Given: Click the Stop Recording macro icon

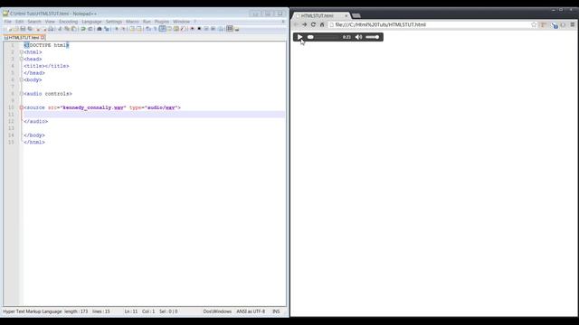Looking at the screenshot, I should point(199,29).
